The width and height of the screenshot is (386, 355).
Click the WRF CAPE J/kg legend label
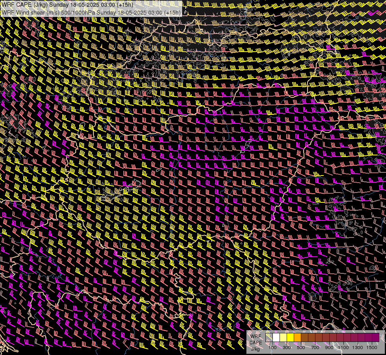(255, 343)
